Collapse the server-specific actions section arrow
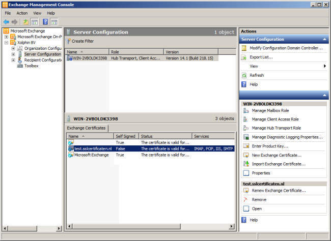Screen dimensions: 331x241 point(324,95)
